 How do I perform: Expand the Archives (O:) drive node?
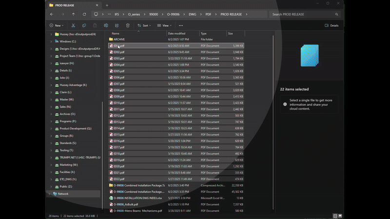coord(51,114)
